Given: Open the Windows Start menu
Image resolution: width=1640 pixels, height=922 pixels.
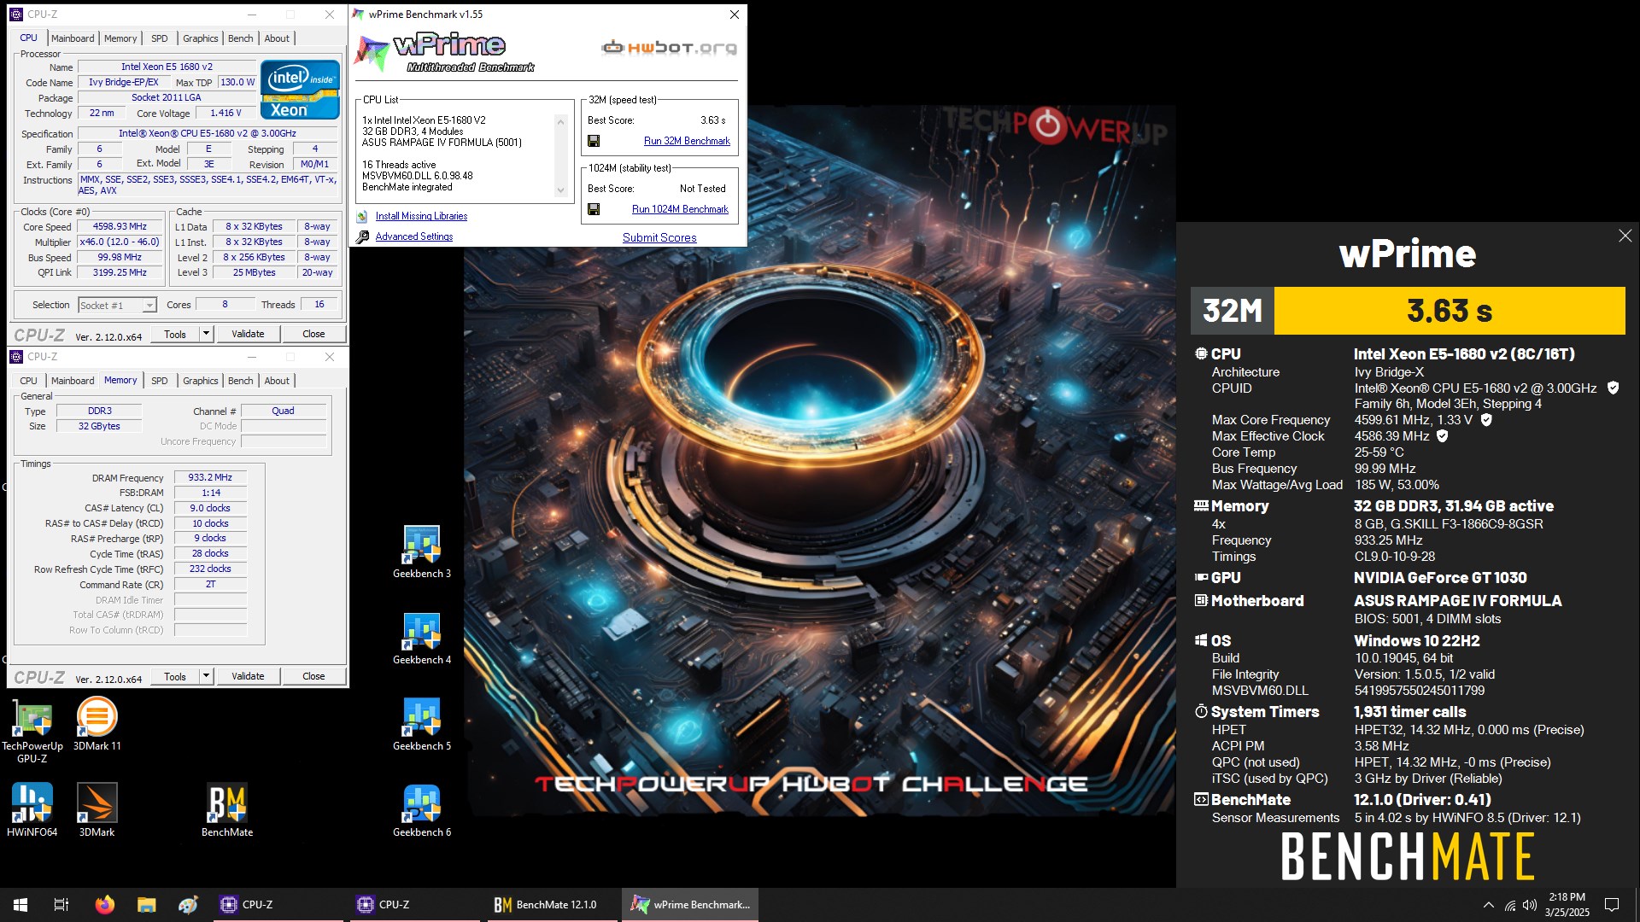Looking at the screenshot, I should tap(20, 905).
